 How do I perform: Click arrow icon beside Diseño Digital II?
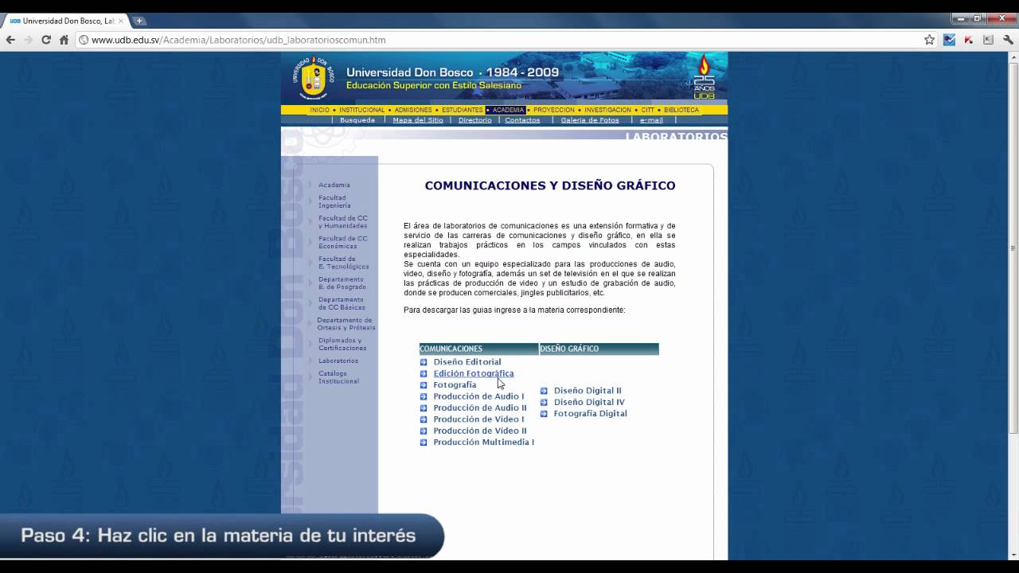tap(544, 391)
